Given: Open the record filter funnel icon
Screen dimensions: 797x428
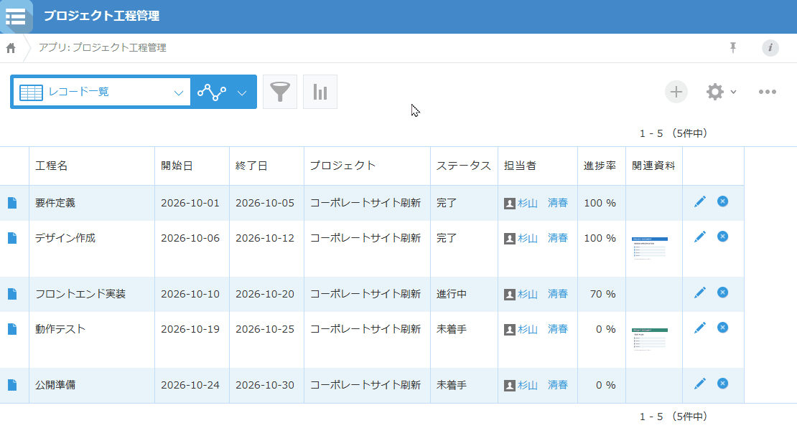Looking at the screenshot, I should point(280,92).
